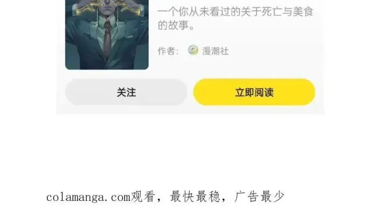This screenshot has height=216, width=388.
Task: Tap the yellow 立即阅读 button
Action: pyautogui.click(x=254, y=92)
